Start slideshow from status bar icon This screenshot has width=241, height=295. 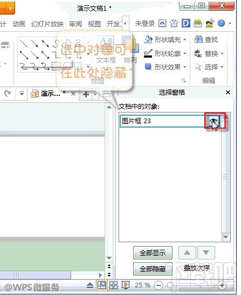[x=126, y=285]
